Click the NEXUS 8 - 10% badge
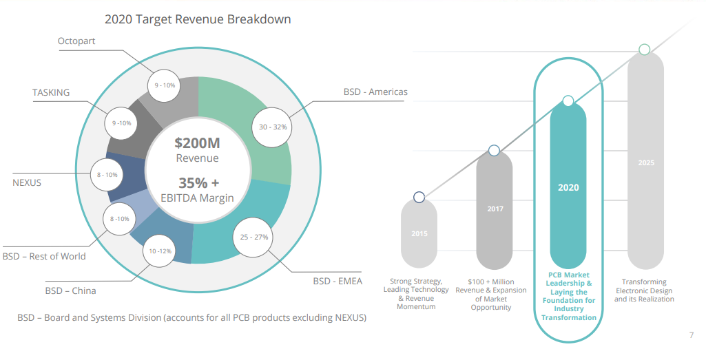Image resolution: width=706 pixels, height=349 pixels. [107, 175]
